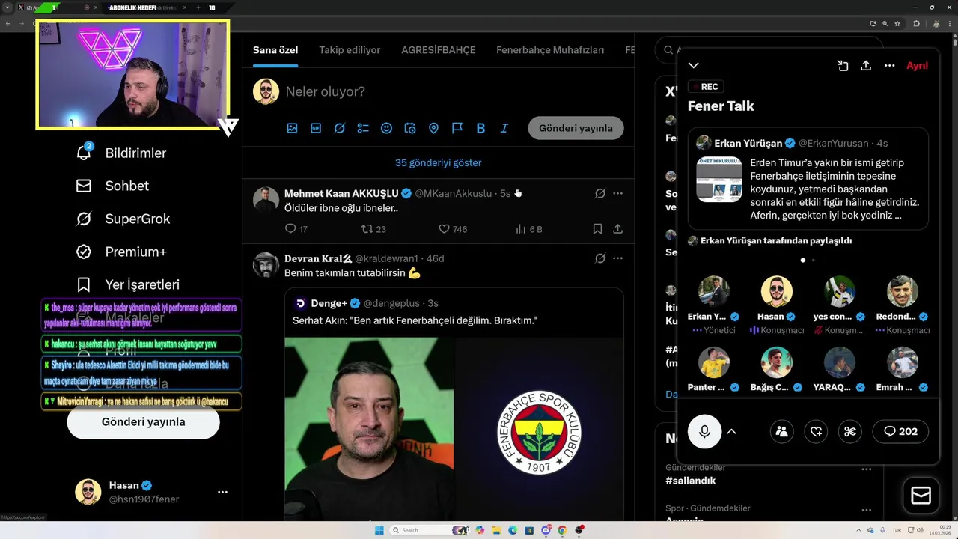
Task: View analytics of the 6 B views post
Action: pyautogui.click(x=521, y=229)
